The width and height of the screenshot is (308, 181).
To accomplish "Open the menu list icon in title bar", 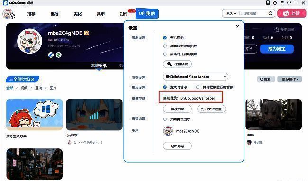I will point(282,3).
